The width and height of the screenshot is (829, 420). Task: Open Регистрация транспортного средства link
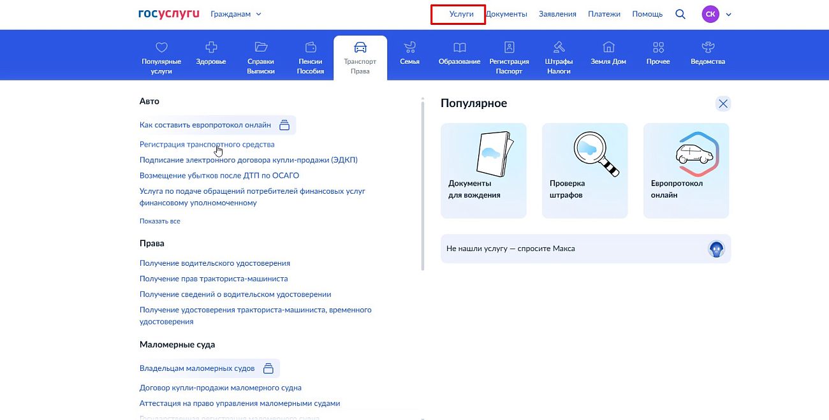(x=207, y=145)
